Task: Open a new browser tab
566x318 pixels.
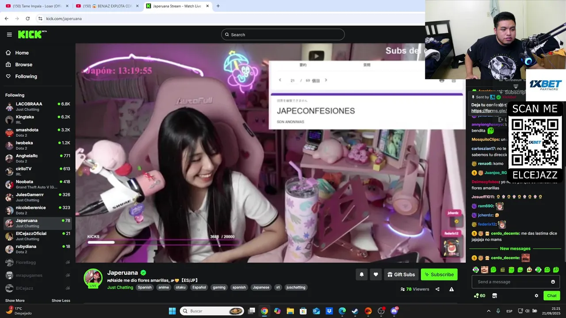Action: coord(218,6)
